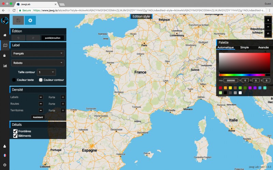Switch to the Automatique palette tab
This screenshot has width=273, height=170.
coord(226,47)
